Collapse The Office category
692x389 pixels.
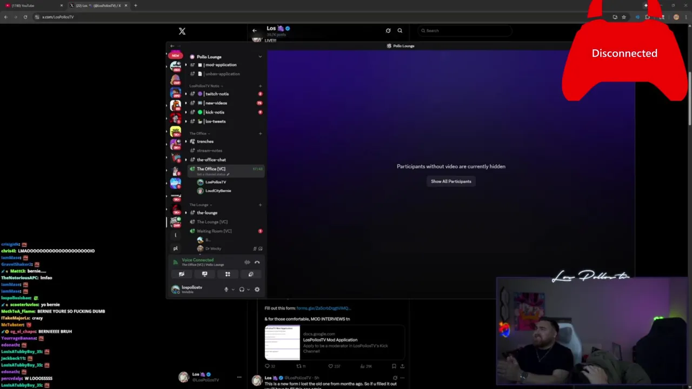pyautogui.click(x=199, y=133)
